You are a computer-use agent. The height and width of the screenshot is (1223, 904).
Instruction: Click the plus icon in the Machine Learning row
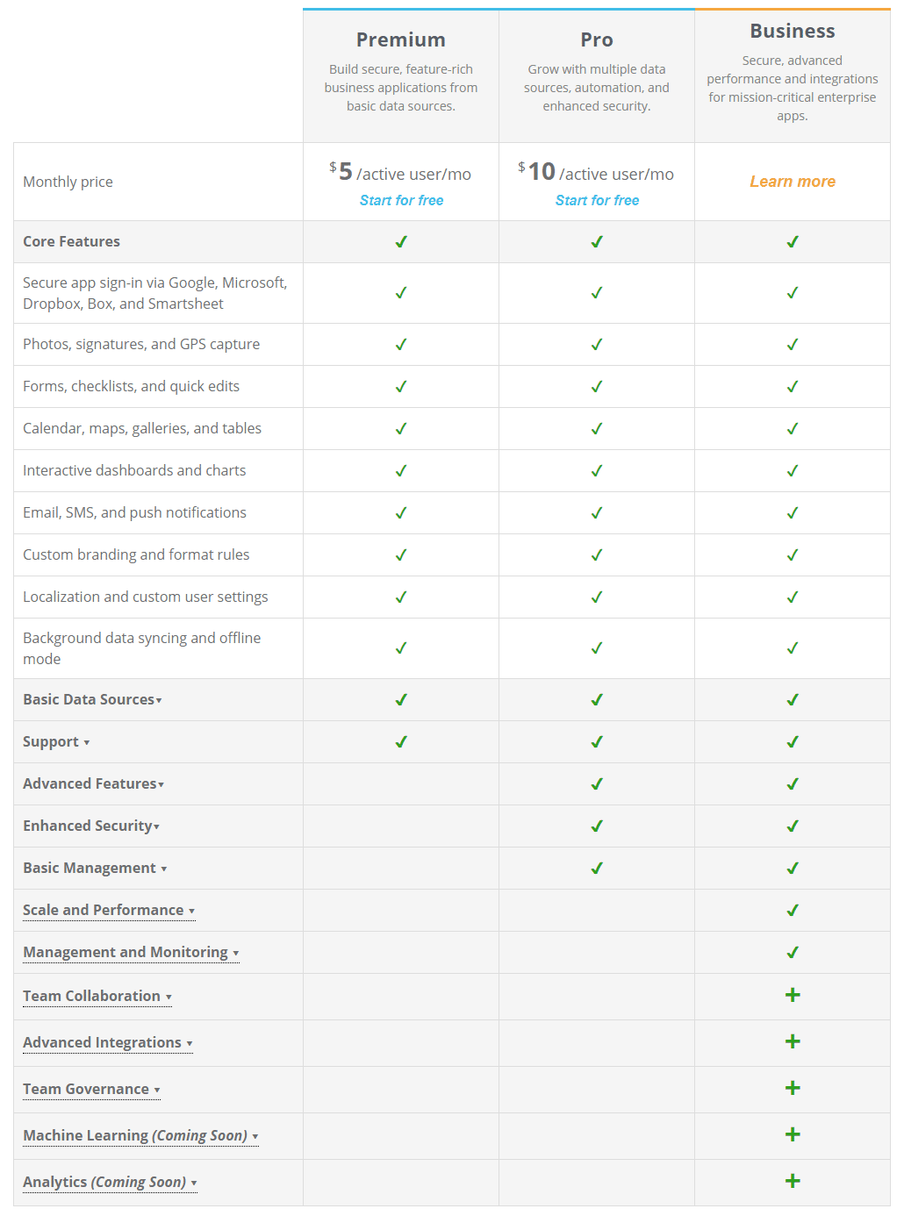point(792,1135)
